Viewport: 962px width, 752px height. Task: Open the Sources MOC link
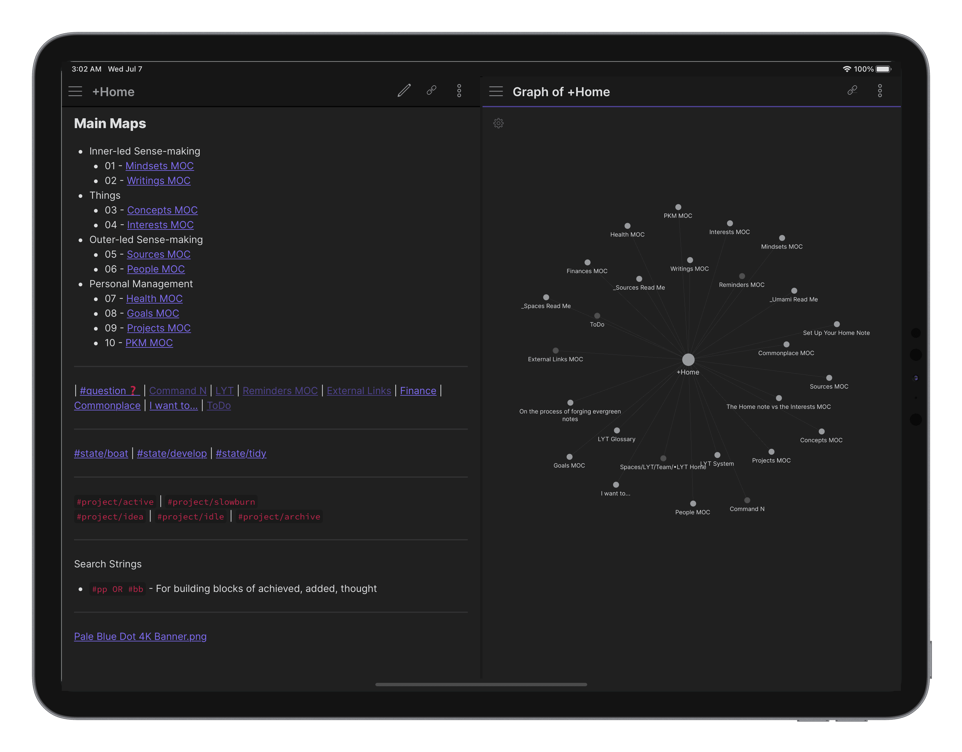(x=158, y=255)
